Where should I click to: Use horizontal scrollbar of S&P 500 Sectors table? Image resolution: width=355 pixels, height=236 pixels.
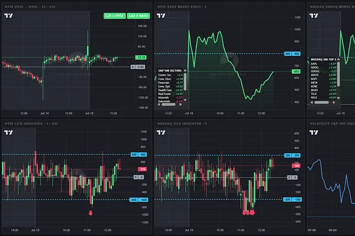coord(169,104)
